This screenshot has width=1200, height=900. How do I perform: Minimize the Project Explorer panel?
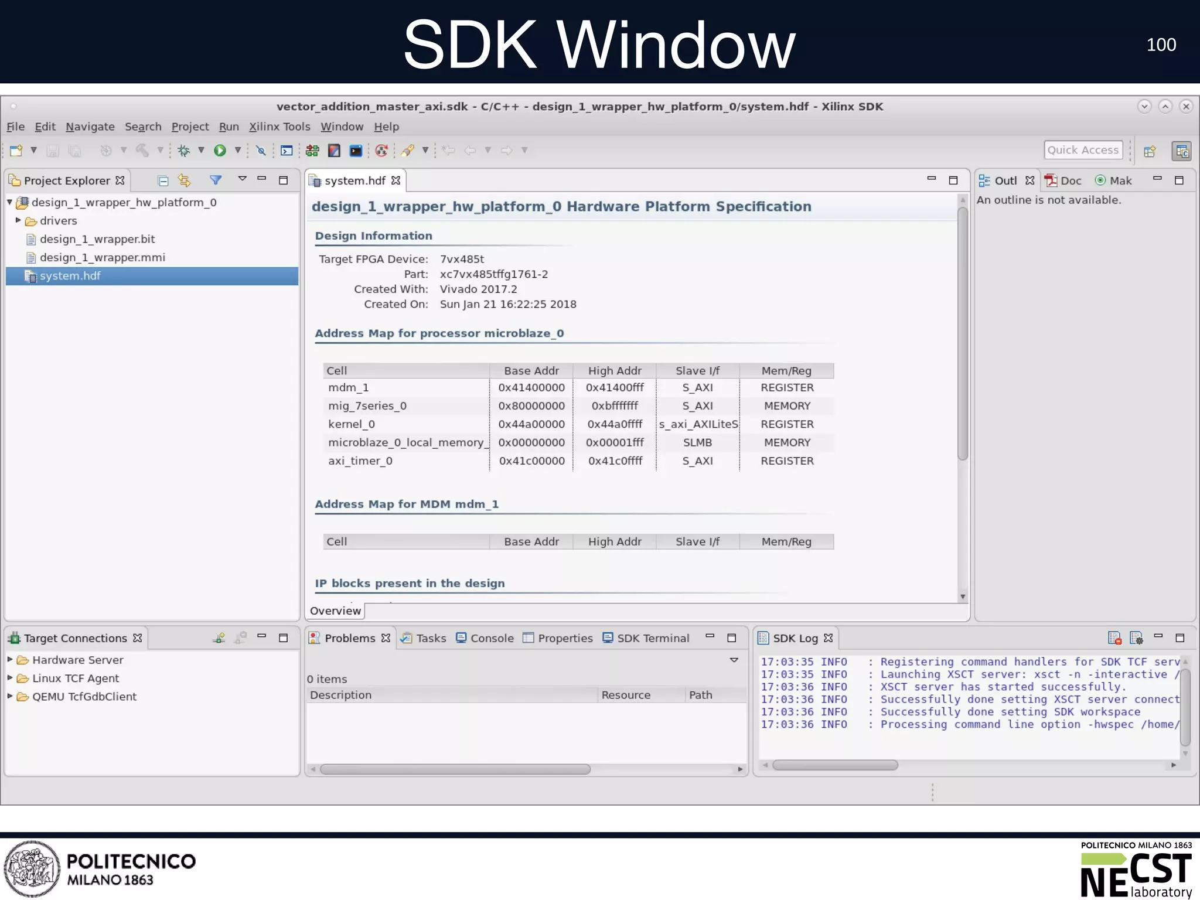pos(262,179)
